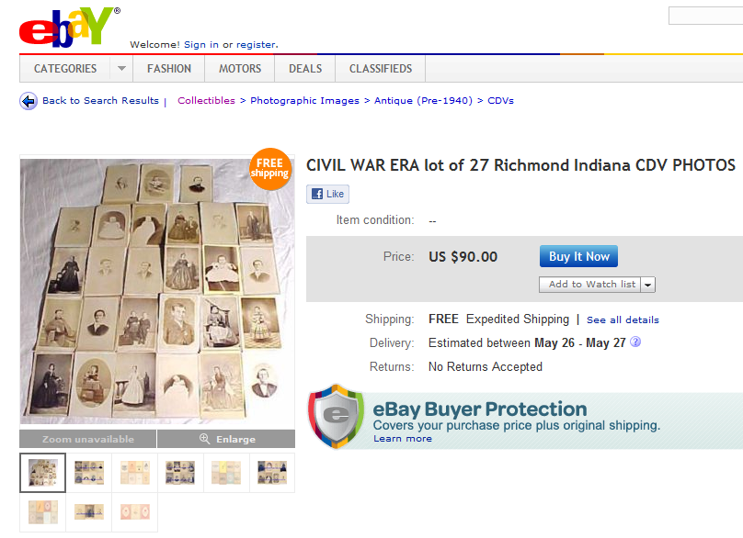Click the eBay Buyer Protection shield icon
Viewport: 743px width, 538px height.
[x=337, y=417]
